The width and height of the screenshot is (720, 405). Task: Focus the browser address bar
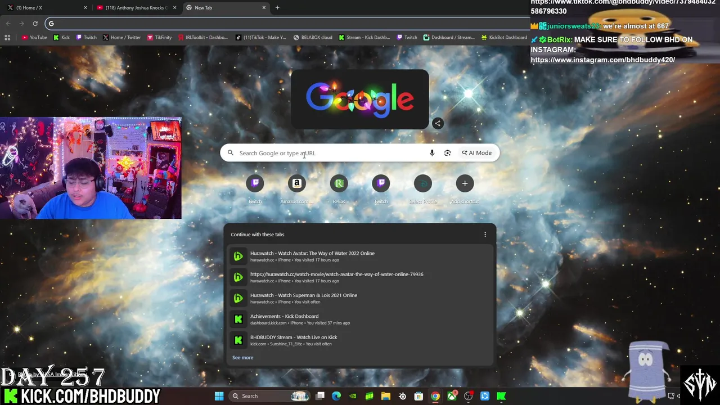pos(287,23)
